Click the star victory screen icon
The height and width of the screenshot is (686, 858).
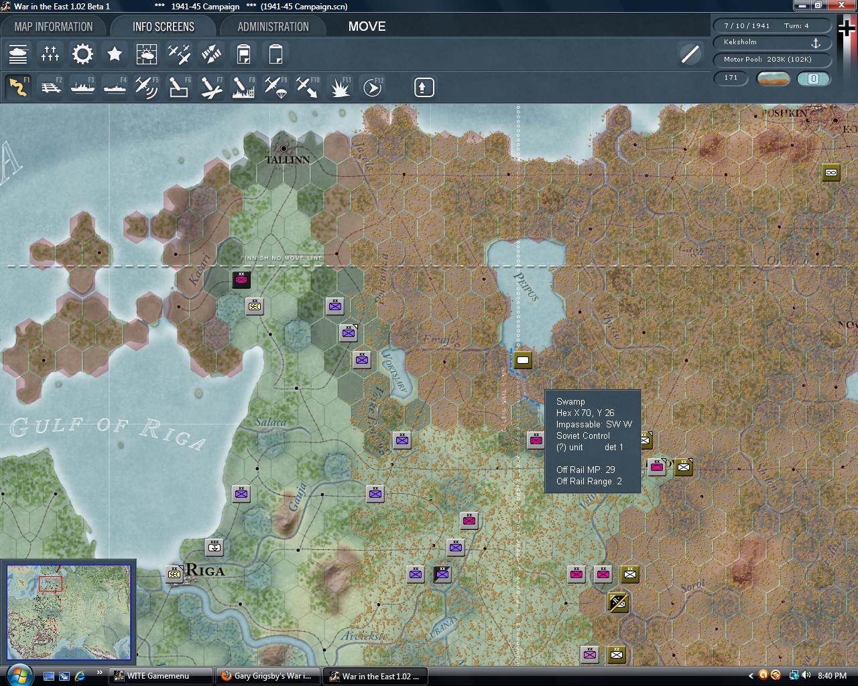115,54
